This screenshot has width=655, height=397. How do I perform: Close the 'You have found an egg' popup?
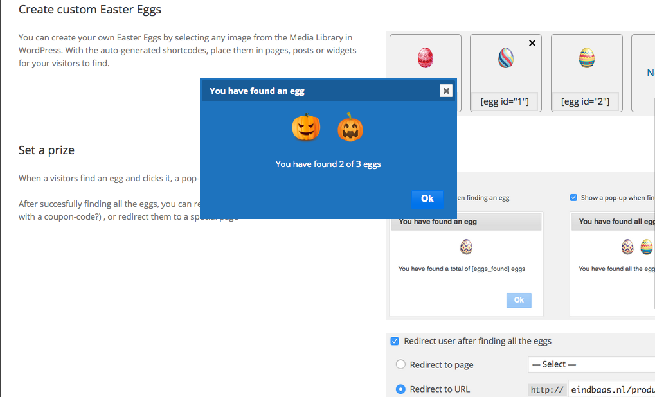pos(445,91)
